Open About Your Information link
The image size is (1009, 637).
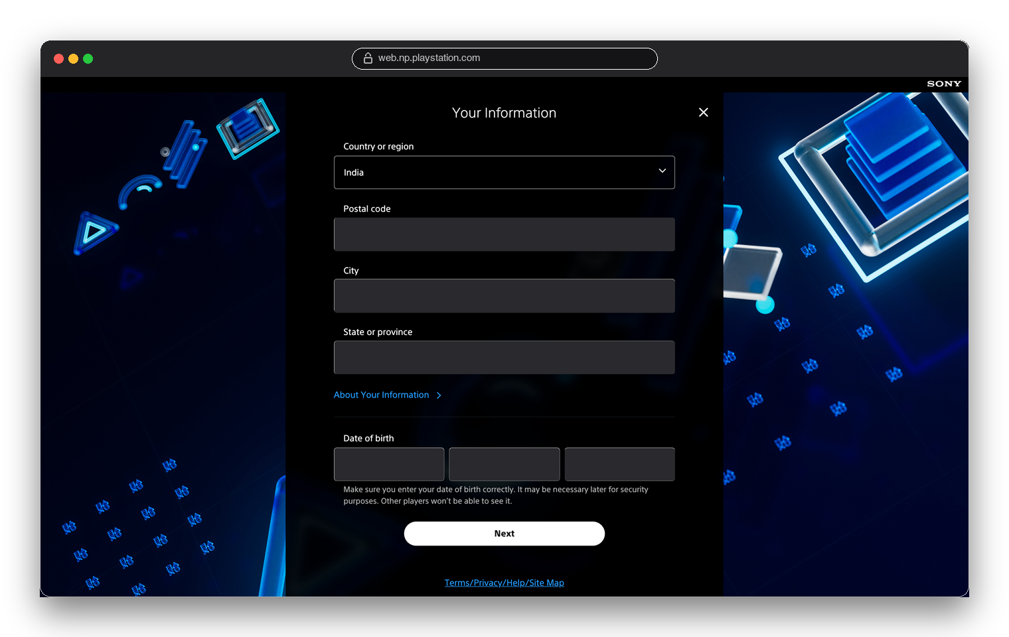[388, 395]
